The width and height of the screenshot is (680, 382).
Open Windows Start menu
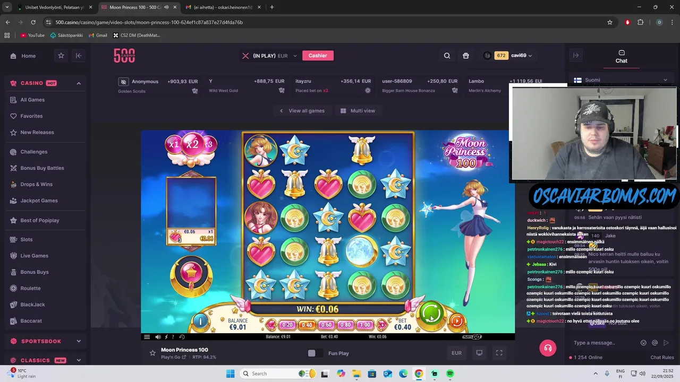pos(230,374)
